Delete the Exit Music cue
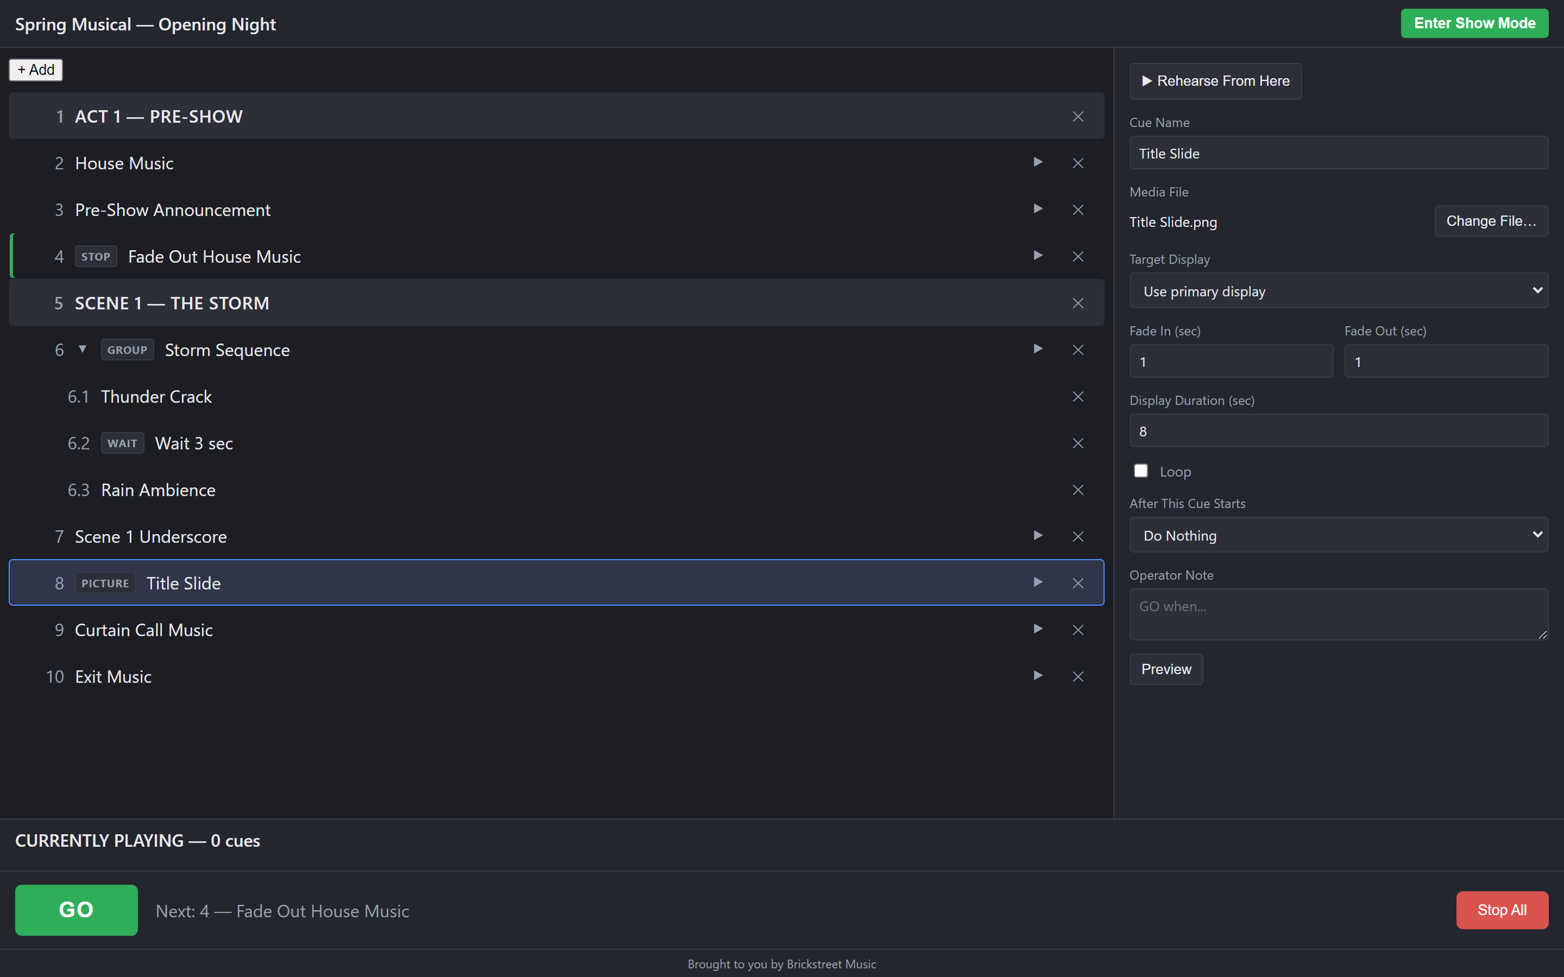The height and width of the screenshot is (977, 1564). (x=1078, y=676)
